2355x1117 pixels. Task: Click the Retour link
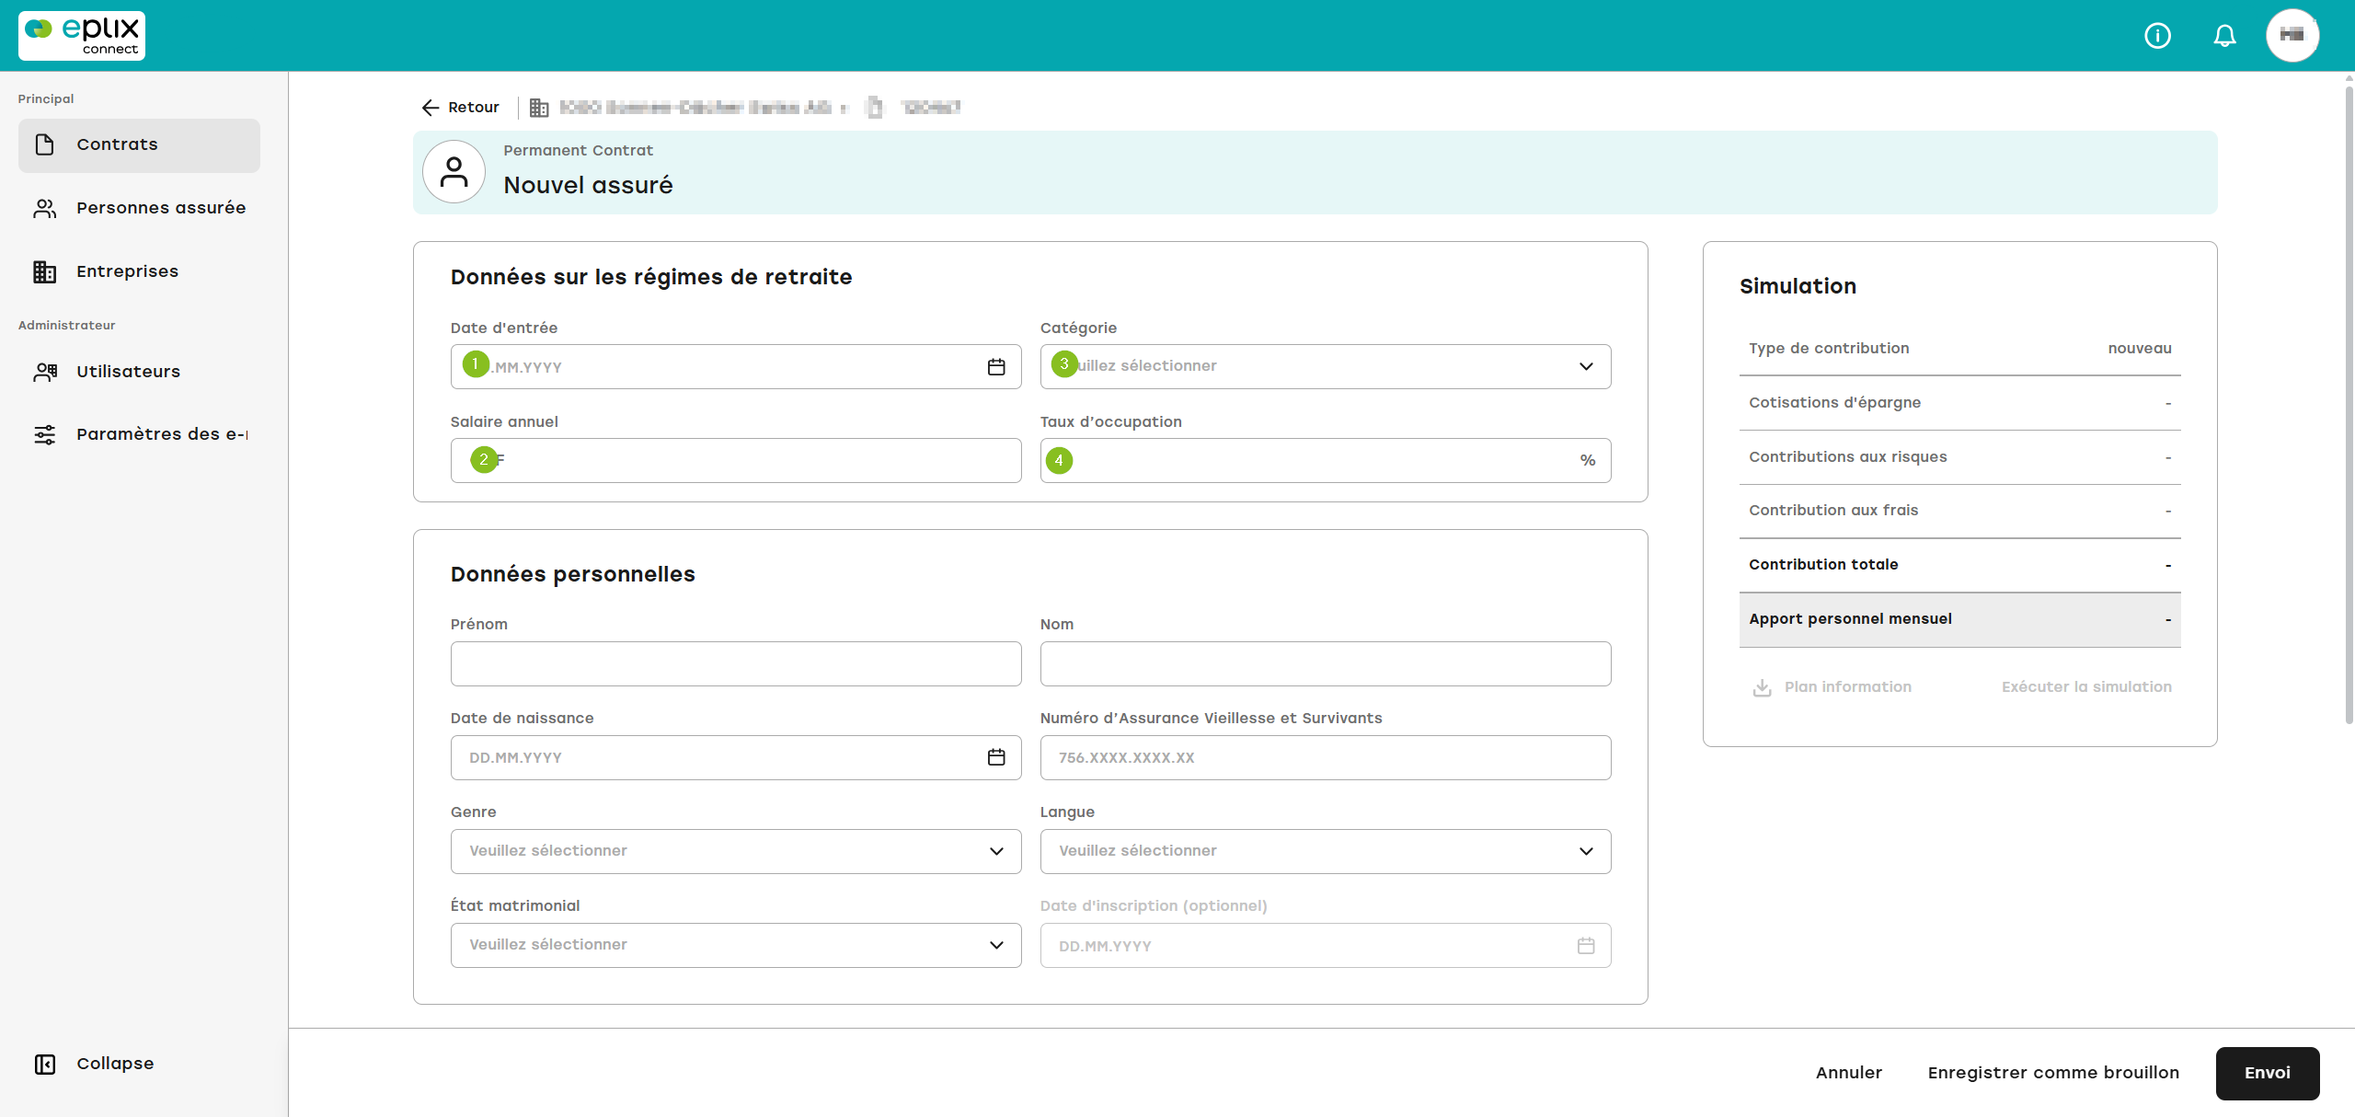click(473, 108)
